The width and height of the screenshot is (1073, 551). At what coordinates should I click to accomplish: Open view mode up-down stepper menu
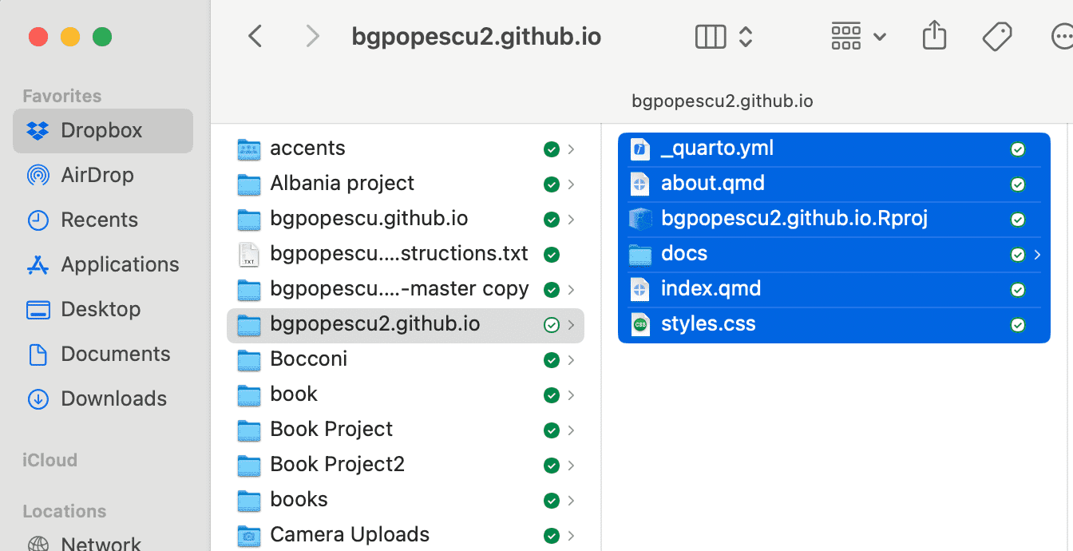(746, 37)
